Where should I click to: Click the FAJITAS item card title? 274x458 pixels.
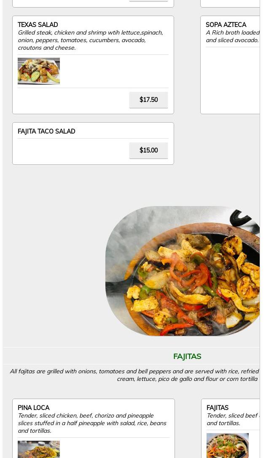point(218,408)
